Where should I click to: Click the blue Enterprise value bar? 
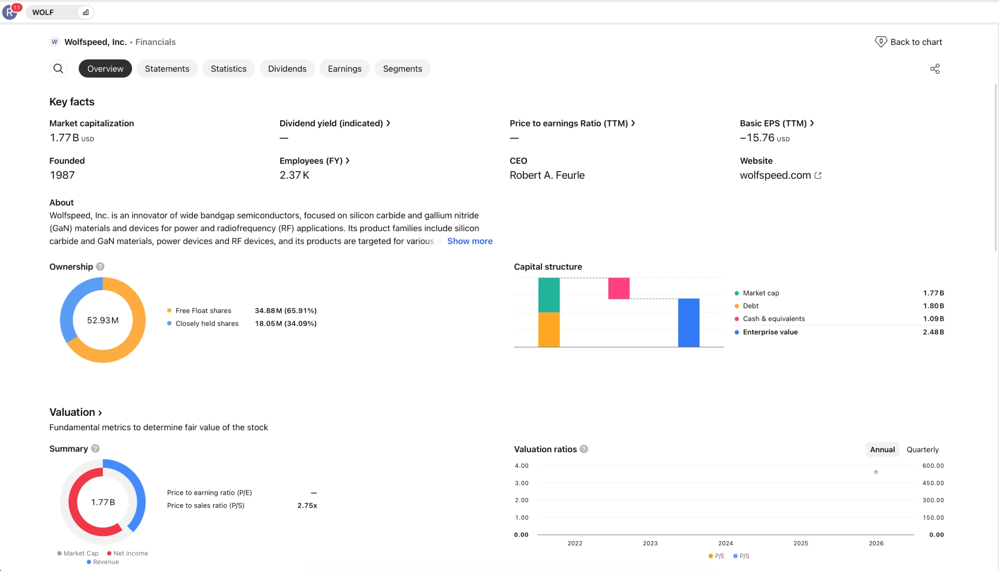(689, 322)
